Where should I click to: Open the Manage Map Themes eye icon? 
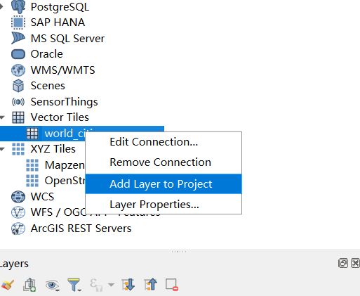[x=52, y=285]
